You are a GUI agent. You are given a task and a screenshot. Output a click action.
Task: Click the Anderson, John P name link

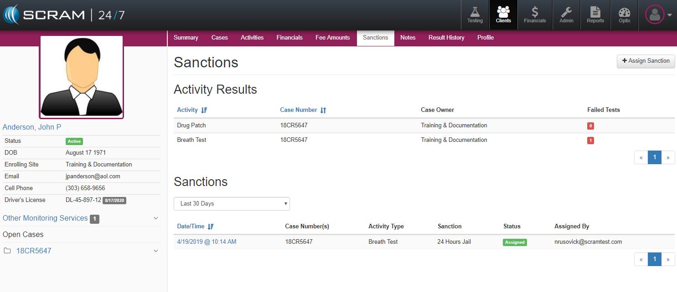[32, 127]
